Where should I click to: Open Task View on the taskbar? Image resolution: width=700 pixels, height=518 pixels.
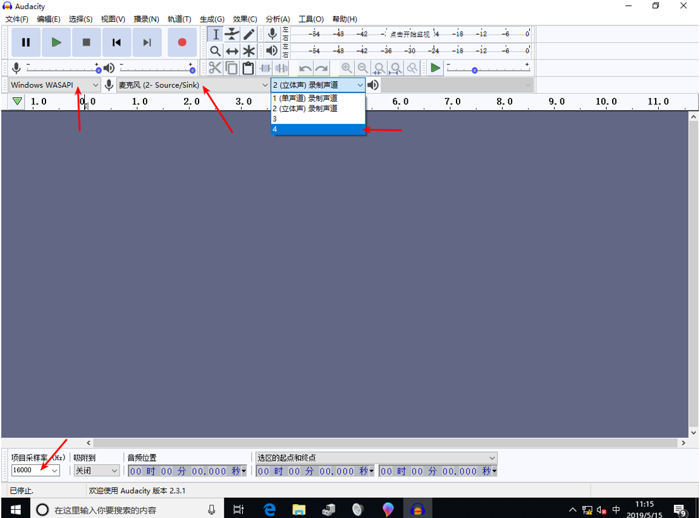point(239,509)
